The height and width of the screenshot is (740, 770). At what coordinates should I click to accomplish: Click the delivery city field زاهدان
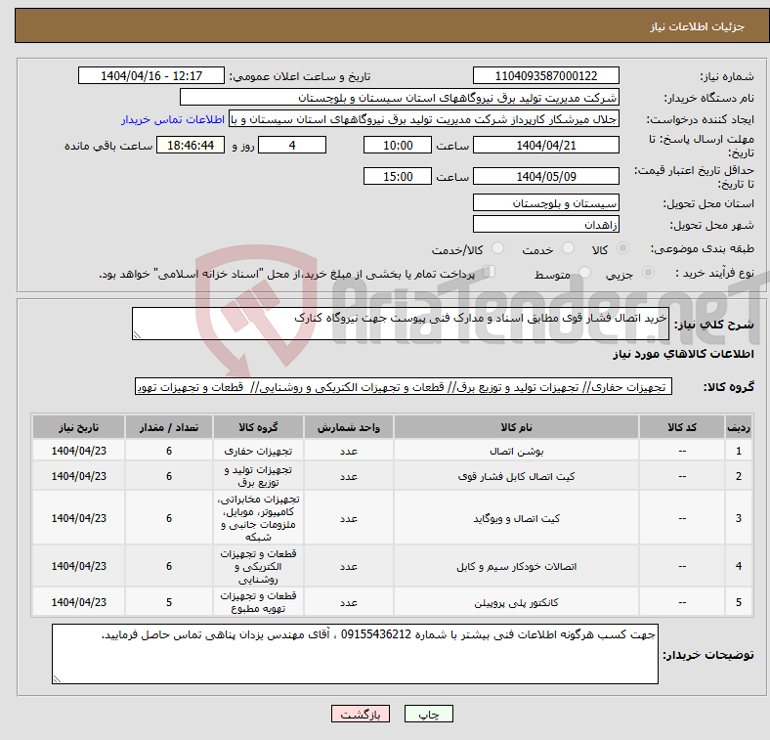coord(546,224)
